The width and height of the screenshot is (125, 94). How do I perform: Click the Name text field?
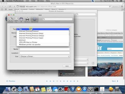(45, 49)
